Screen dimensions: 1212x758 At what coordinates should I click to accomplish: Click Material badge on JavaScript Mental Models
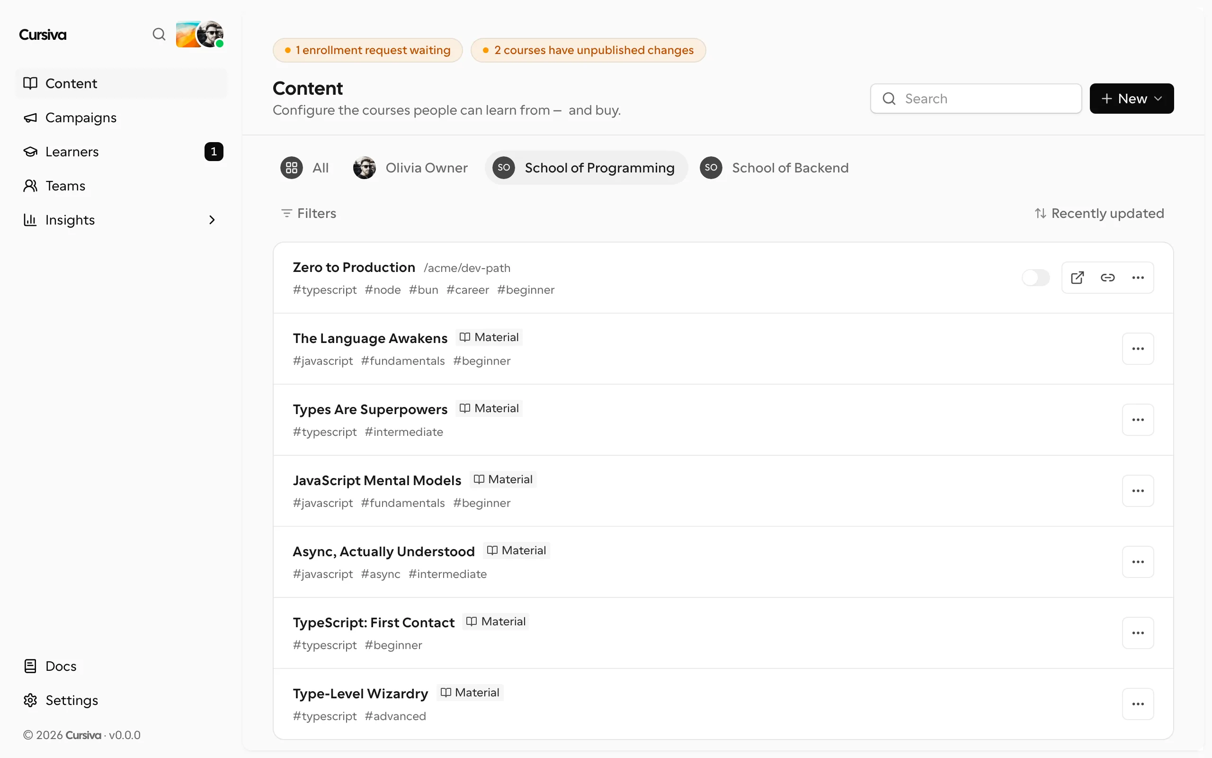pos(503,480)
